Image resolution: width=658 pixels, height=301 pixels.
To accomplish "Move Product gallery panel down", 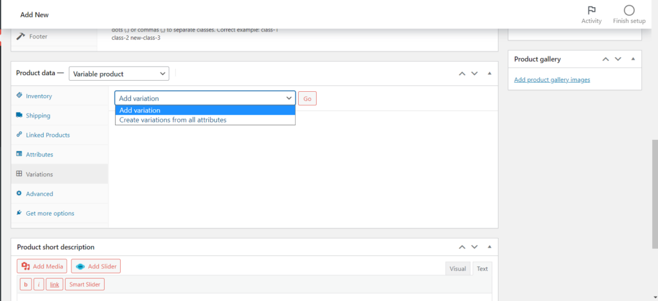I will 618,59.
